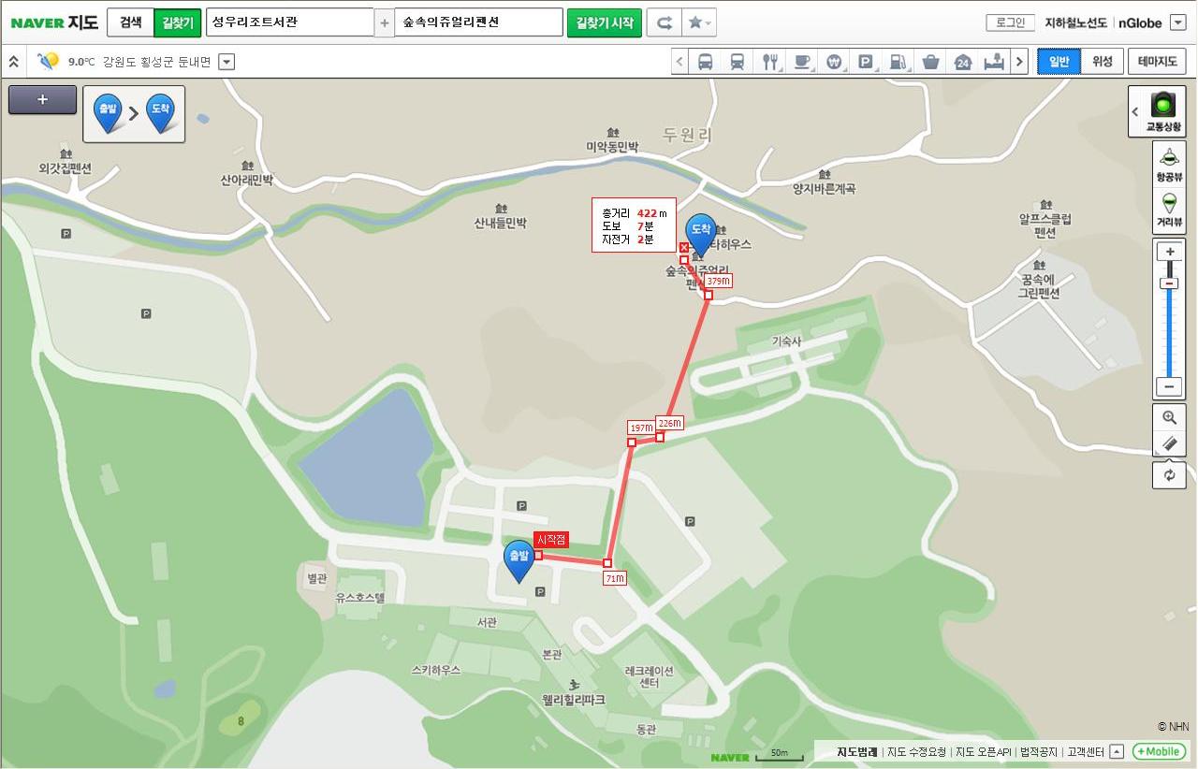The height and width of the screenshot is (769, 1198).
Task: Toggle 교통상황 traffic light layer
Action: click(1163, 111)
